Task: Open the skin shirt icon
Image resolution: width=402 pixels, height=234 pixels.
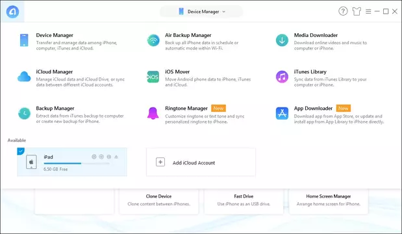Action: 357,11
